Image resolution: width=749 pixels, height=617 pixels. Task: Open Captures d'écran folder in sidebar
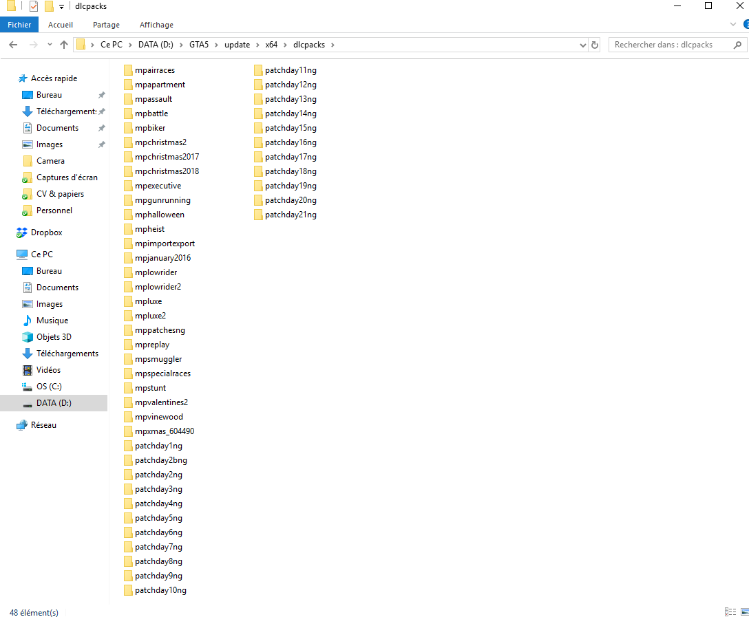[x=67, y=177]
